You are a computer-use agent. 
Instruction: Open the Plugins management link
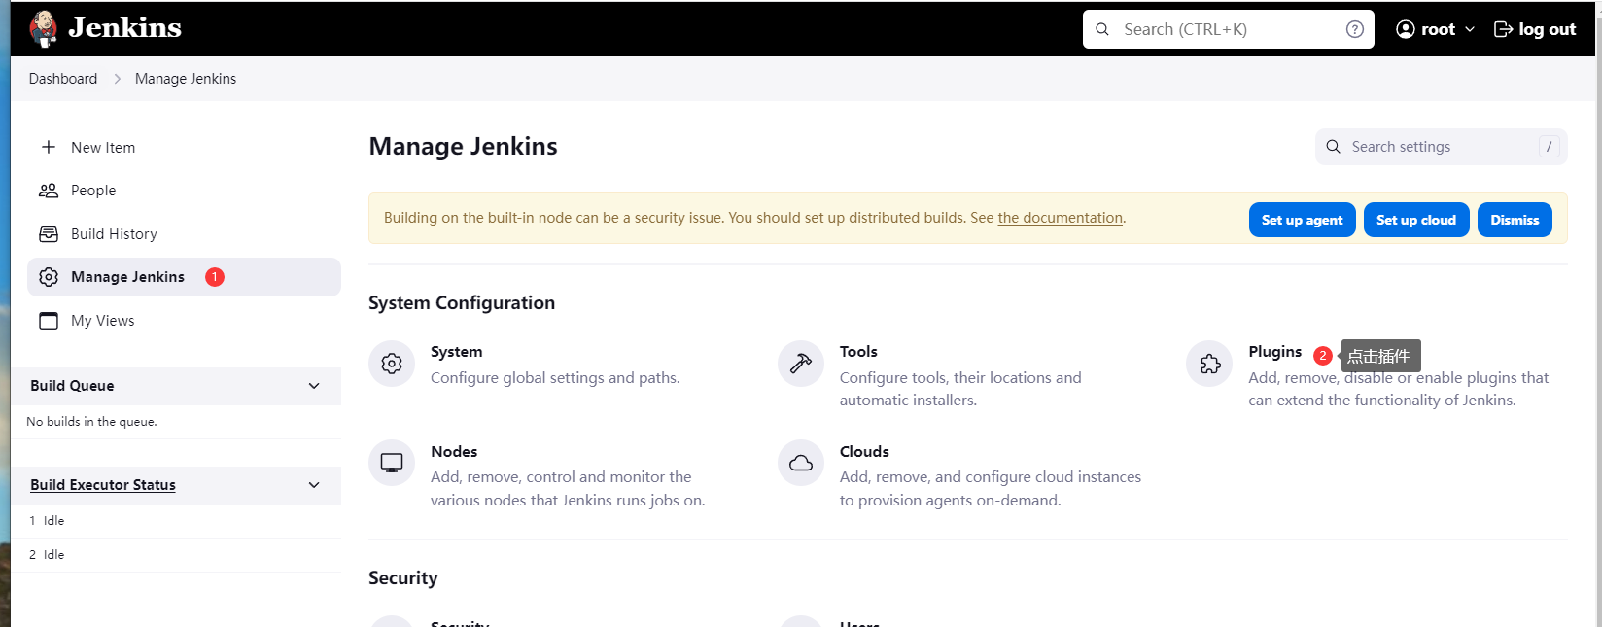1274,352
